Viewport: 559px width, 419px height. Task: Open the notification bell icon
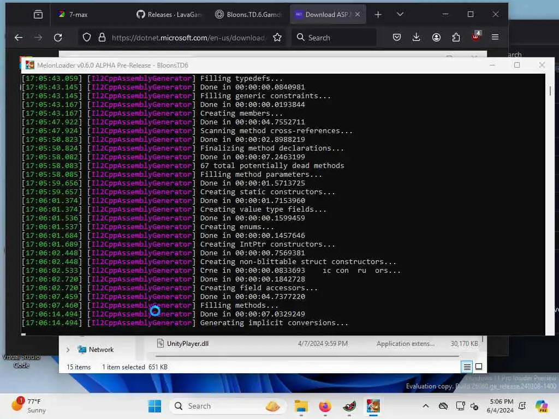click(x=522, y=406)
